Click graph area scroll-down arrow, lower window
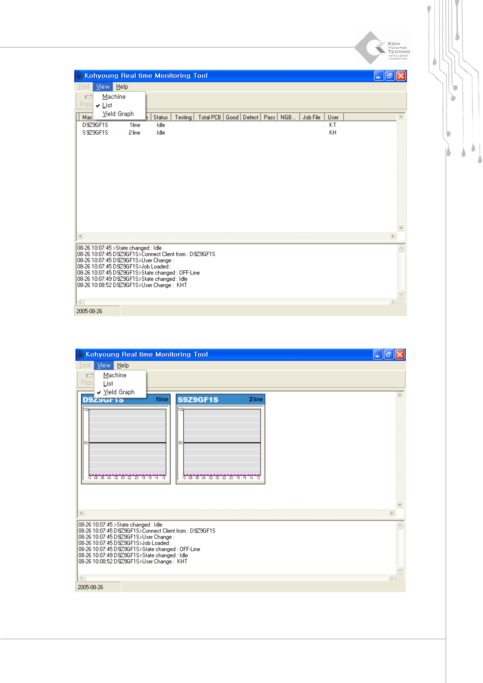This screenshot has width=483, height=683. [400, 505]
